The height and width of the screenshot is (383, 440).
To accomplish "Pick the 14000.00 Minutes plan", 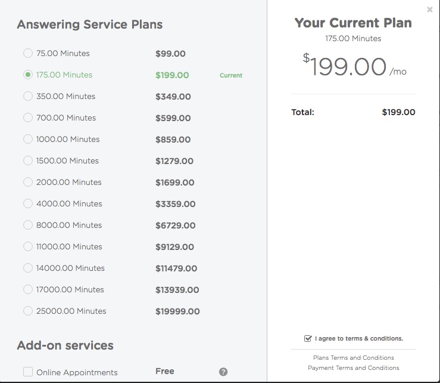I will [x=28, y=268].
